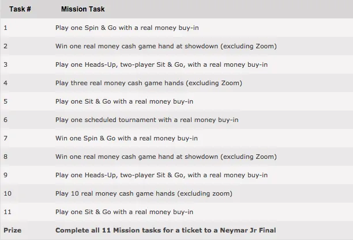Click task number 2 in the first column
Viewport: 353px width, 240px height.
[x=6, y=46]
